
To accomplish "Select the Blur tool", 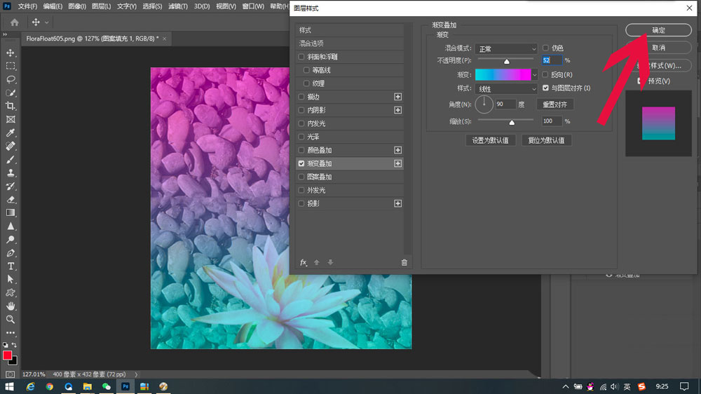I will (x=11, y=226).
